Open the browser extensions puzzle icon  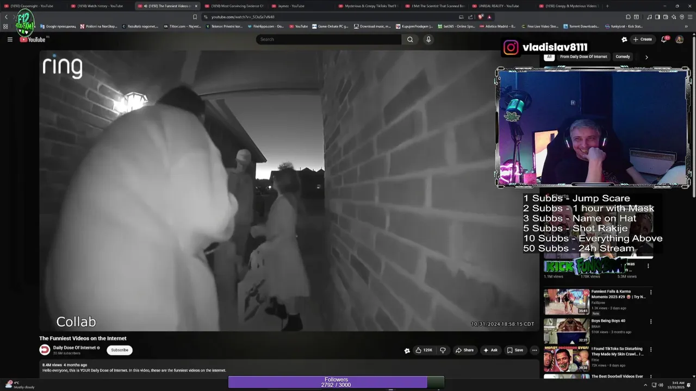[x=629, y=17]
